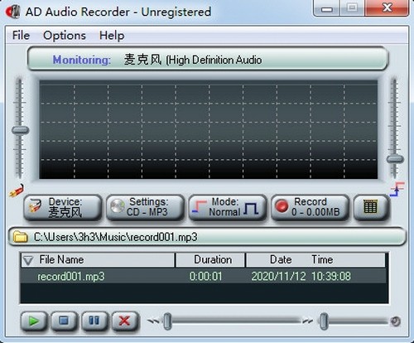Click the date 2020/11/12
The image size is (414, 343).
click(x=278, y=277)
